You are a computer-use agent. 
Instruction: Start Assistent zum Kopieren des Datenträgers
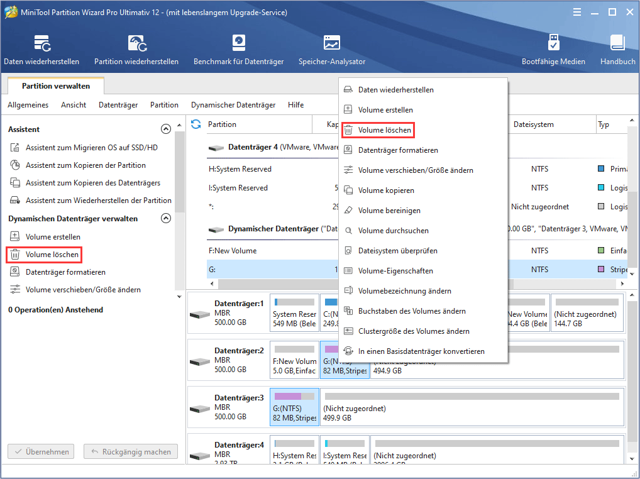[x=85, y=183]
